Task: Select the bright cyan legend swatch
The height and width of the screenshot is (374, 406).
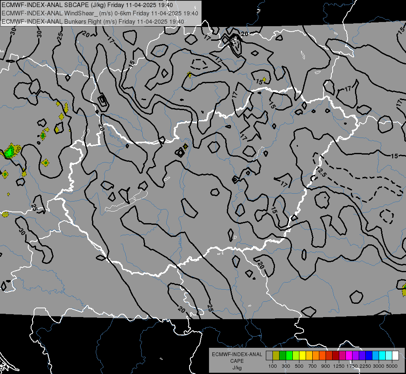Action: click(x=382, y=356)
